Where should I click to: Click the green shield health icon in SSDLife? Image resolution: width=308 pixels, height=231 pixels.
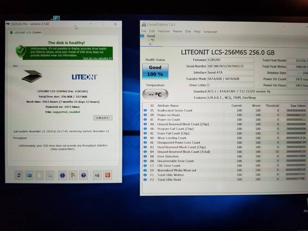pyautogui.click(x=21, y=51)
